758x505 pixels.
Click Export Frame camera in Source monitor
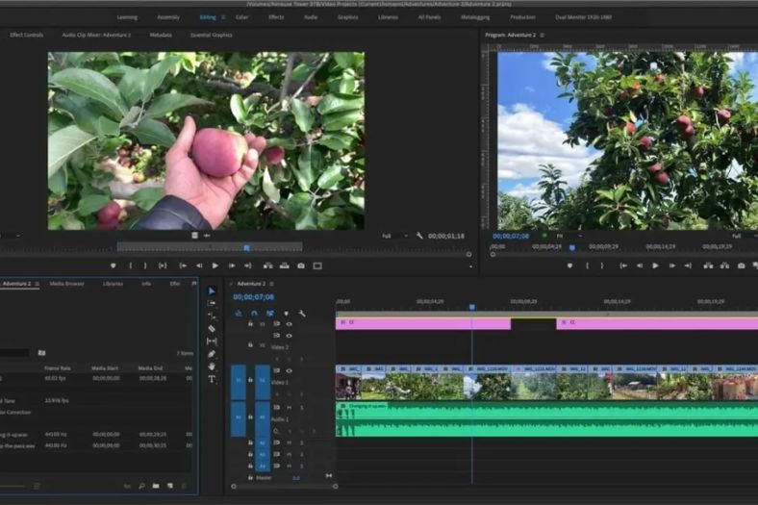point(300,265)
